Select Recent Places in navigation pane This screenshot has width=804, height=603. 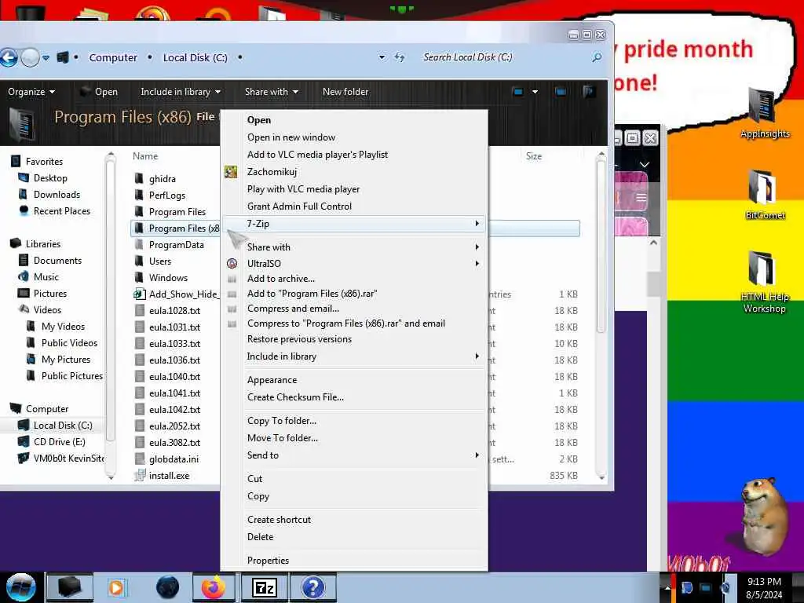(x=61, y=210)
